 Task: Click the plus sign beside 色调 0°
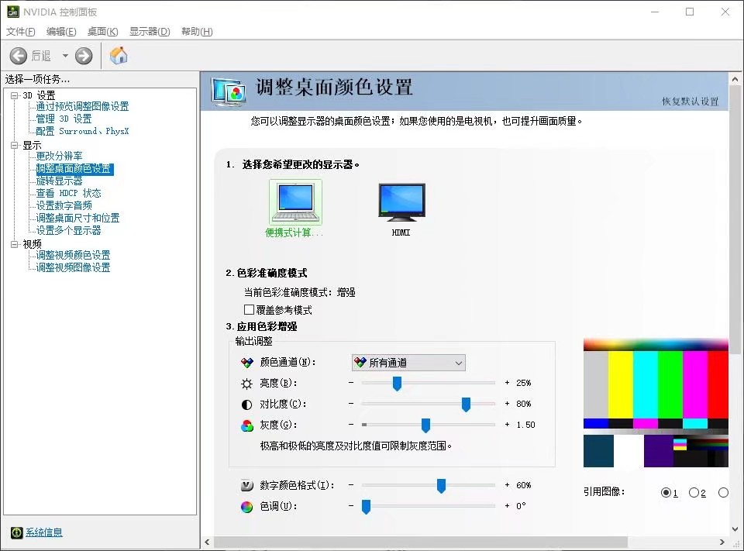click(x=507, y=506)
